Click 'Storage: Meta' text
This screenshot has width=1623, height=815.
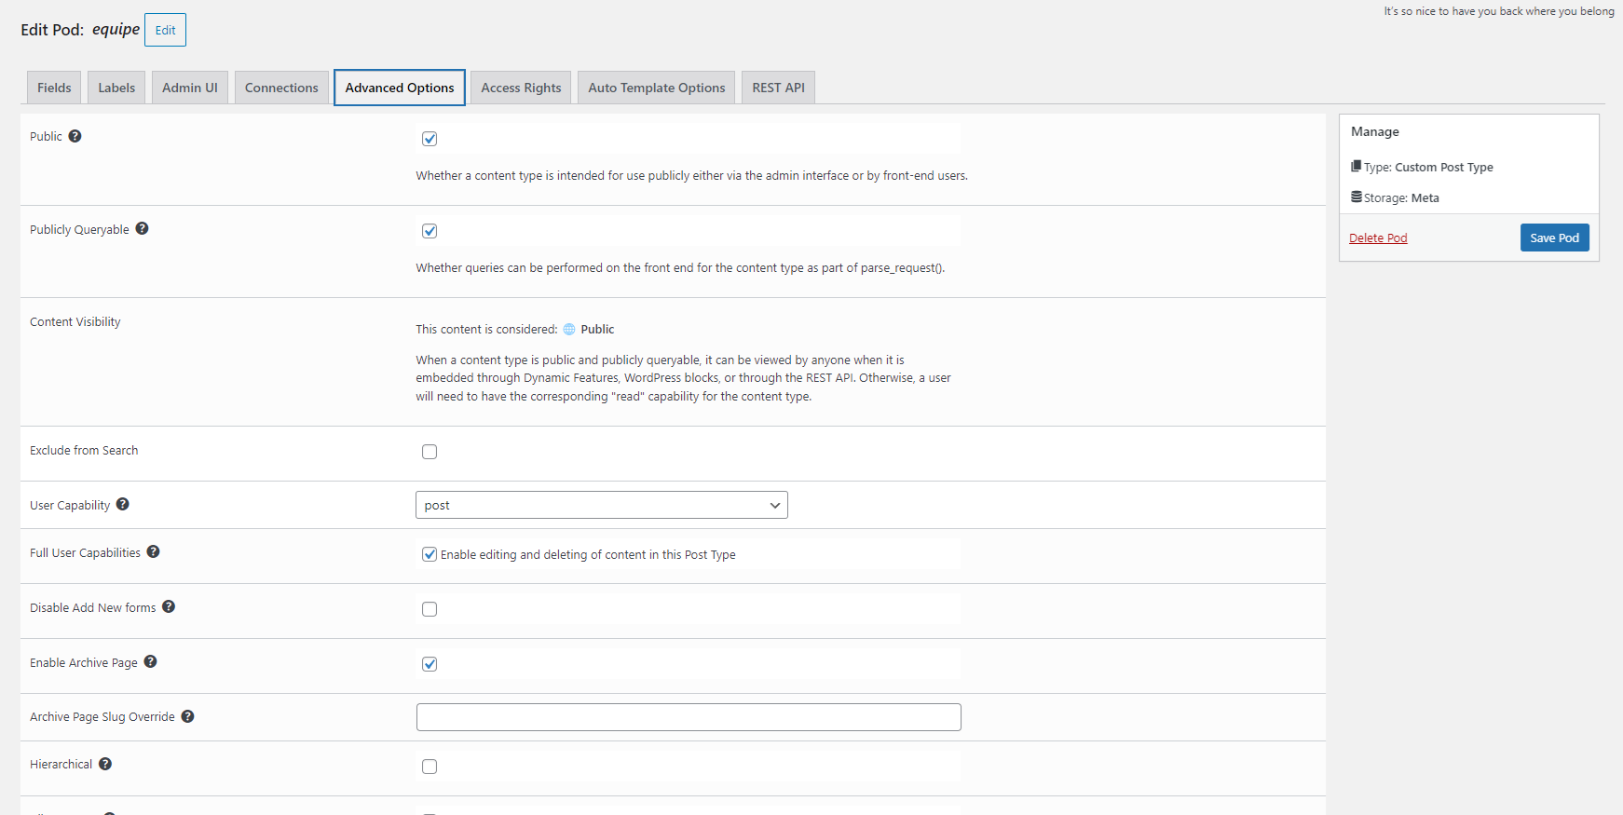[x=1401, y=197]
